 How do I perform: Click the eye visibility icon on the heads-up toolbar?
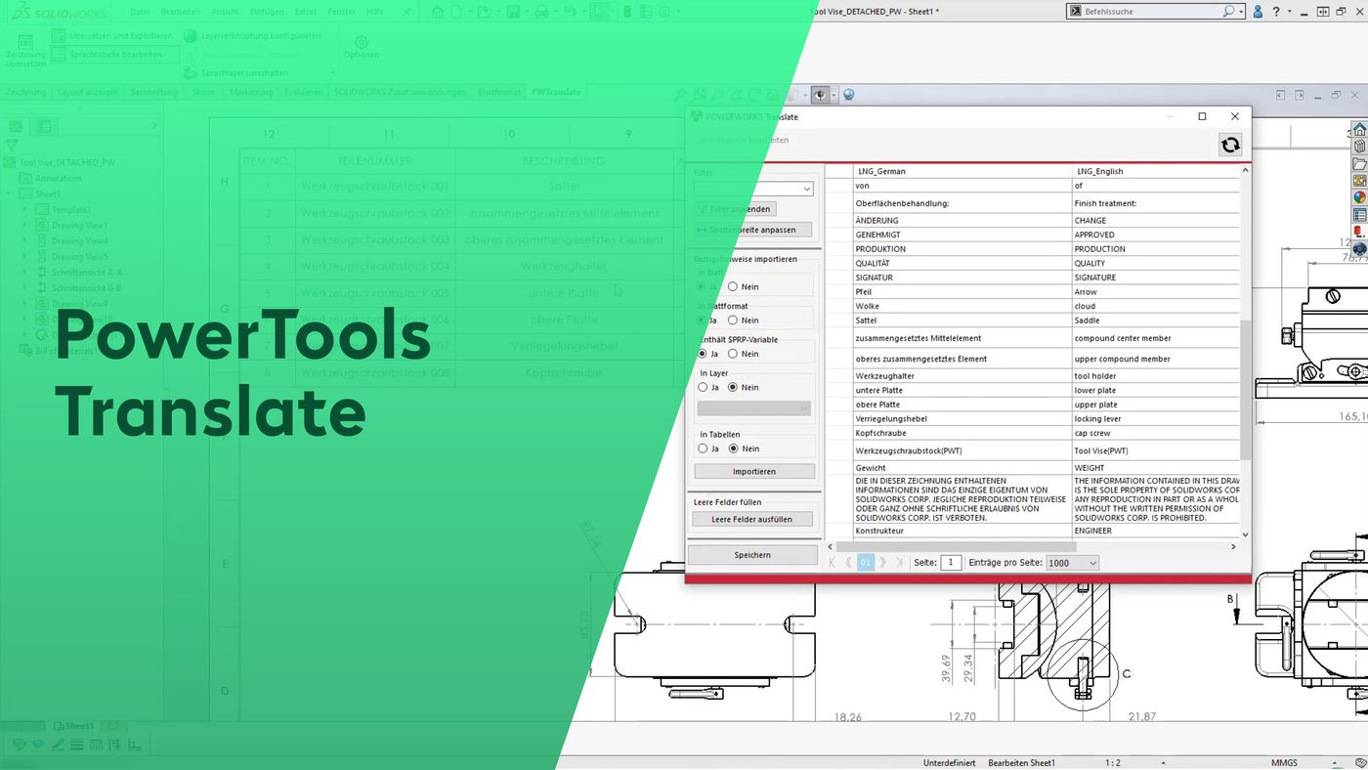pyautogui.click(x=821, y=95)
